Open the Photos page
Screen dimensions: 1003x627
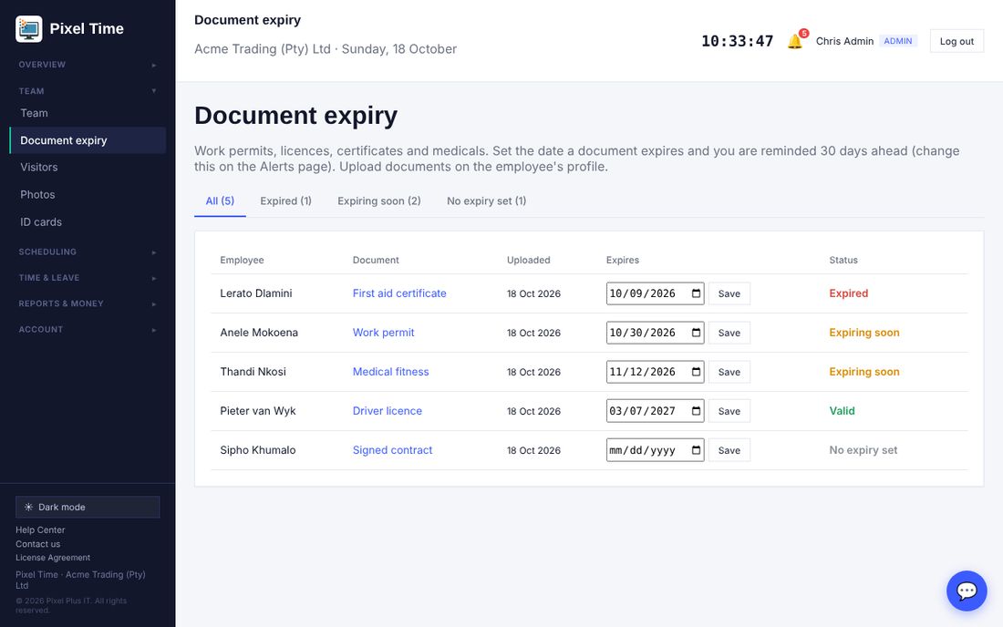[88, 194]
